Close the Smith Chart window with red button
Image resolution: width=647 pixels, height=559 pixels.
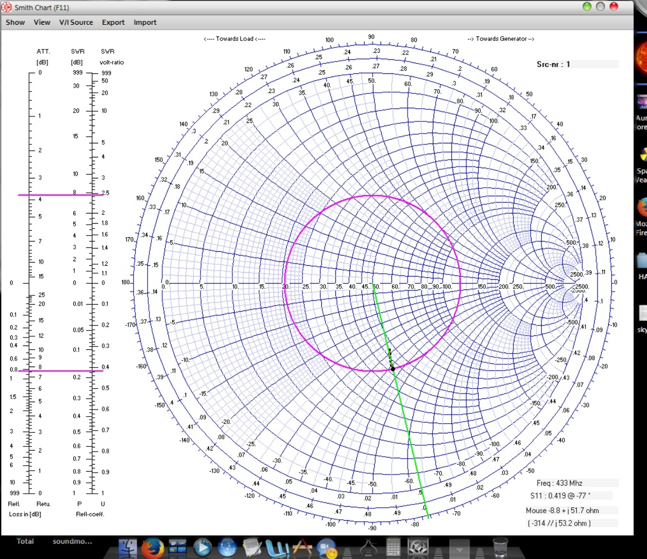tap(614, 6)
